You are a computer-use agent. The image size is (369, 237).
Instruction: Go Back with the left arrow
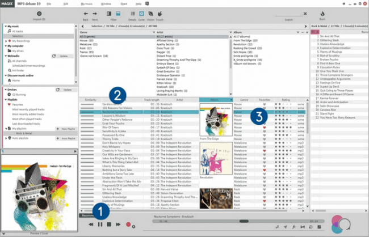coord(86,14)
